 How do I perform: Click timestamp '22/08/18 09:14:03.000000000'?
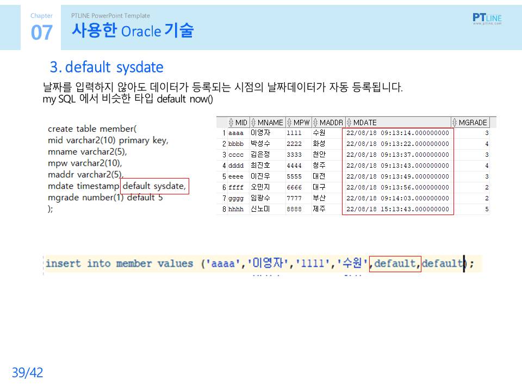397,198
